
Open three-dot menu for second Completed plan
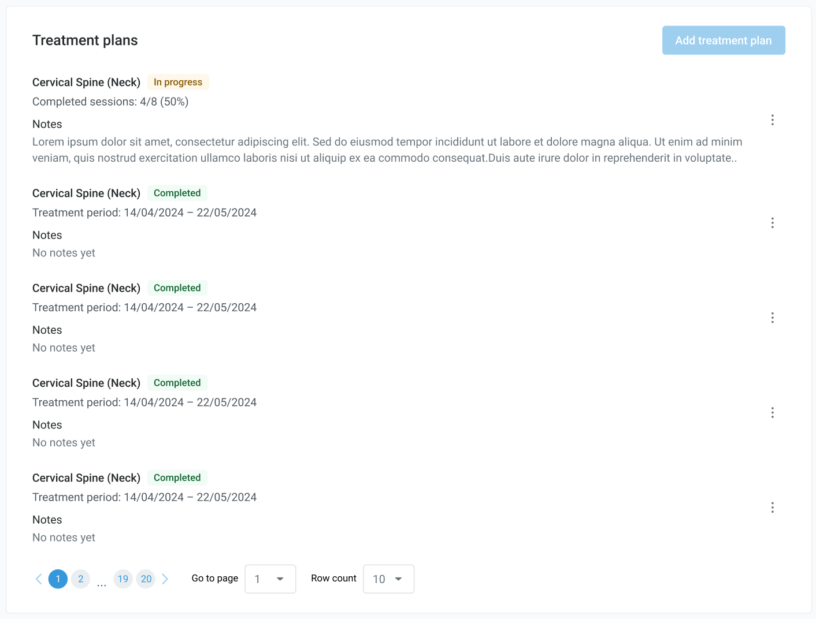(x=772, y=318)
